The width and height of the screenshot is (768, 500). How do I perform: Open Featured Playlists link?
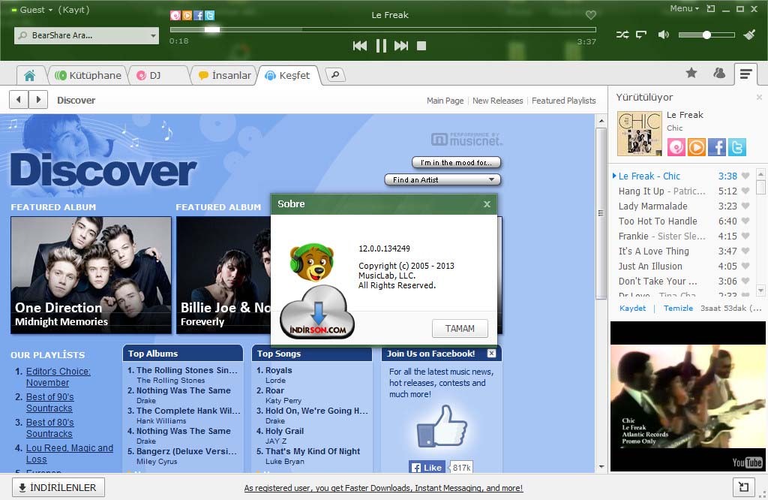(x=564, y=101)
